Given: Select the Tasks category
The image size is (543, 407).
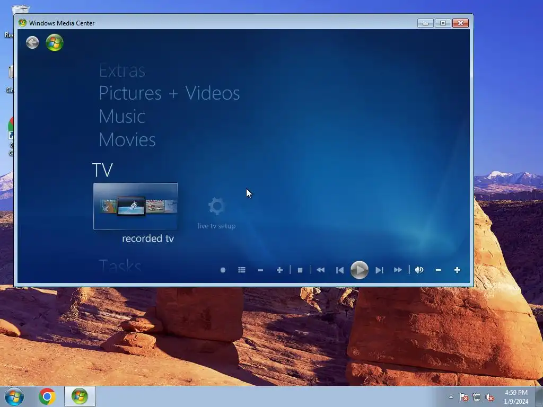Looking at the screenshot, I should (x=120, y=266).
